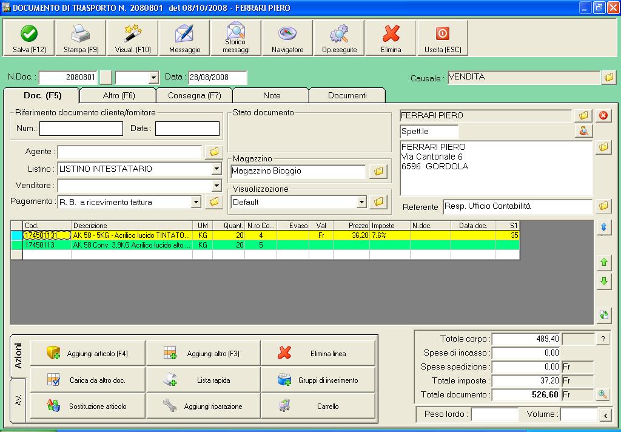Delete document with Elimina icon
621x432 pixels.
pos(391,38)
